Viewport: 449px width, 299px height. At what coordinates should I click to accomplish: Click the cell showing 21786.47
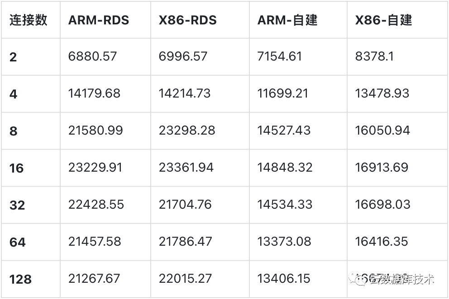(x=185, y=242)
